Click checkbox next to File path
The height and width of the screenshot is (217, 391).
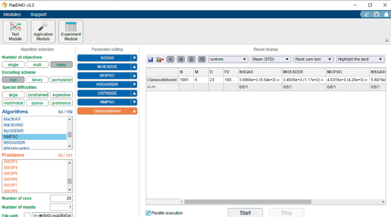[x=27, y=215]
